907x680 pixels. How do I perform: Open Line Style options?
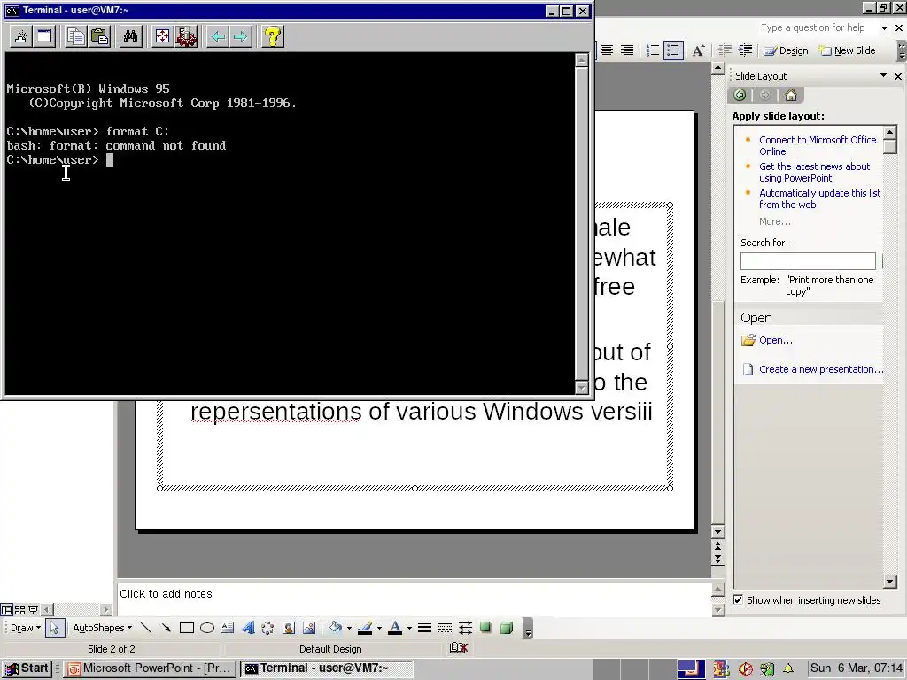coord(424,628)
